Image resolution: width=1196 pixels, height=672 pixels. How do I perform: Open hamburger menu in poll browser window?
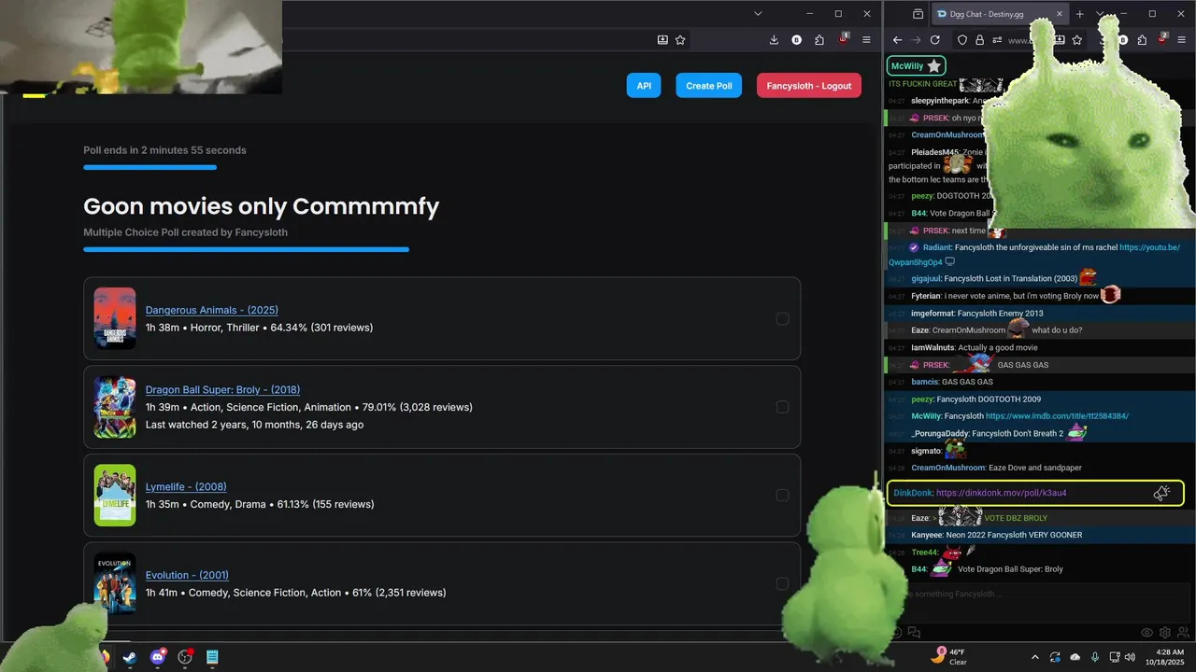tap(866, 40)
